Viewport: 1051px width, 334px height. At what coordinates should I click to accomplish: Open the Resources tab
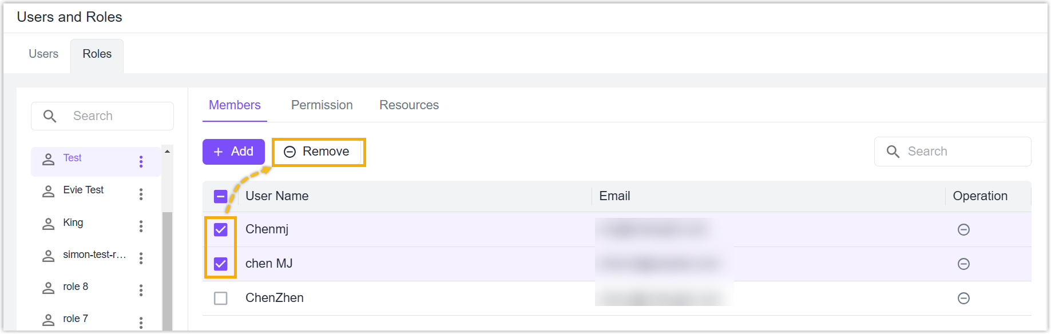[x=408, y=105]
